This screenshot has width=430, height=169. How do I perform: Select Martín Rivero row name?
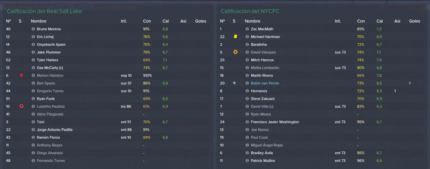(x=262, y=75)
